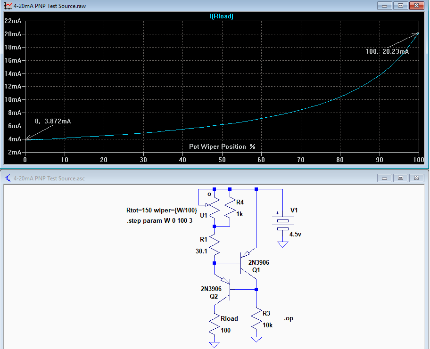430x349 pixels.
Task: Select the R1 resistor symbol
Action: (214, 245)
